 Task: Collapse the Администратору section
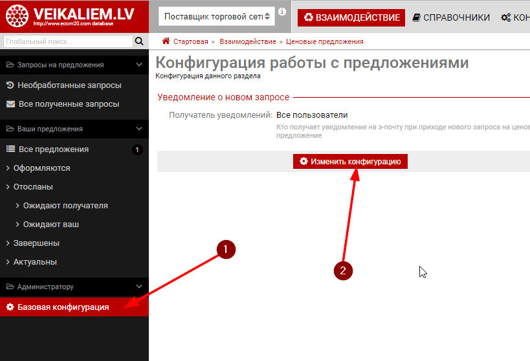[x=139, y=287]
